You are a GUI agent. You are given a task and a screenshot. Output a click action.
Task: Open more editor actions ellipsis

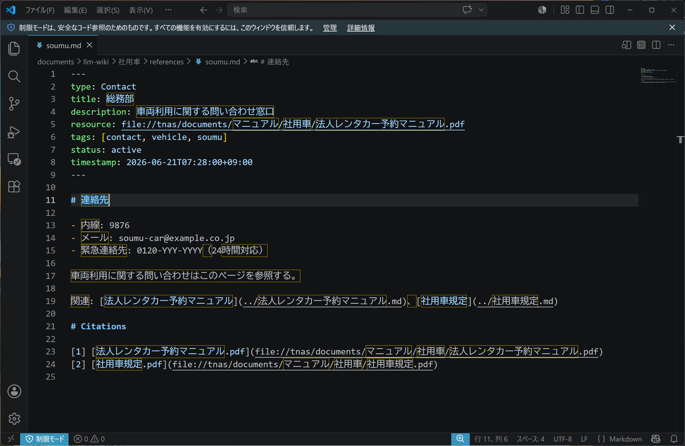tap(671, 45)
